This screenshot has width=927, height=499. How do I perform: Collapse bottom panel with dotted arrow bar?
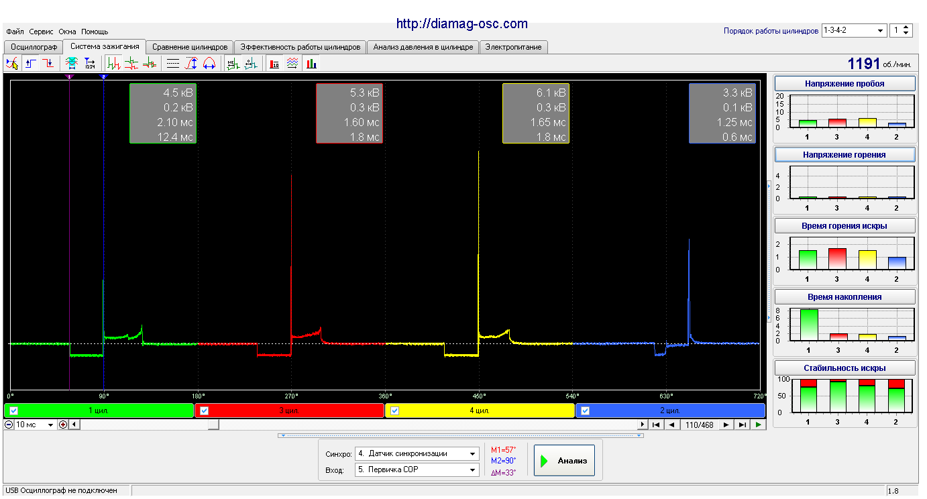[x=461, y=435]
